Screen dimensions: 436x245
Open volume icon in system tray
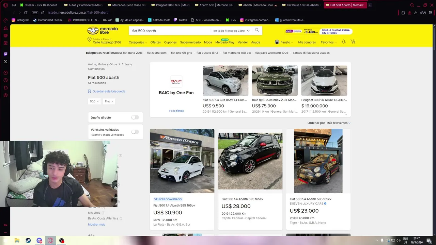click(399, 241)
